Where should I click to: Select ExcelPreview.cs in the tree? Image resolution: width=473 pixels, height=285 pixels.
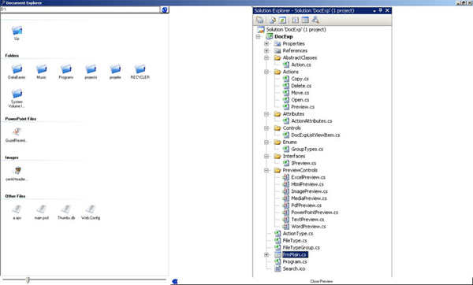click(x=308, y=177)
